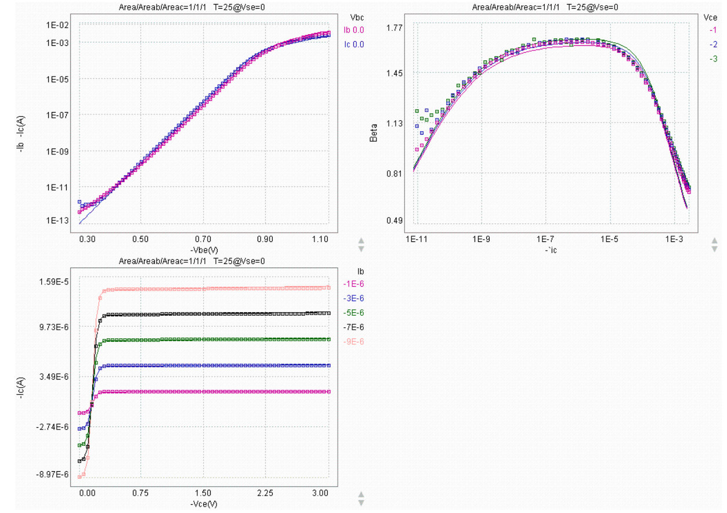Select the 'Ic 0.0' legend entry

tap(354, 44)
